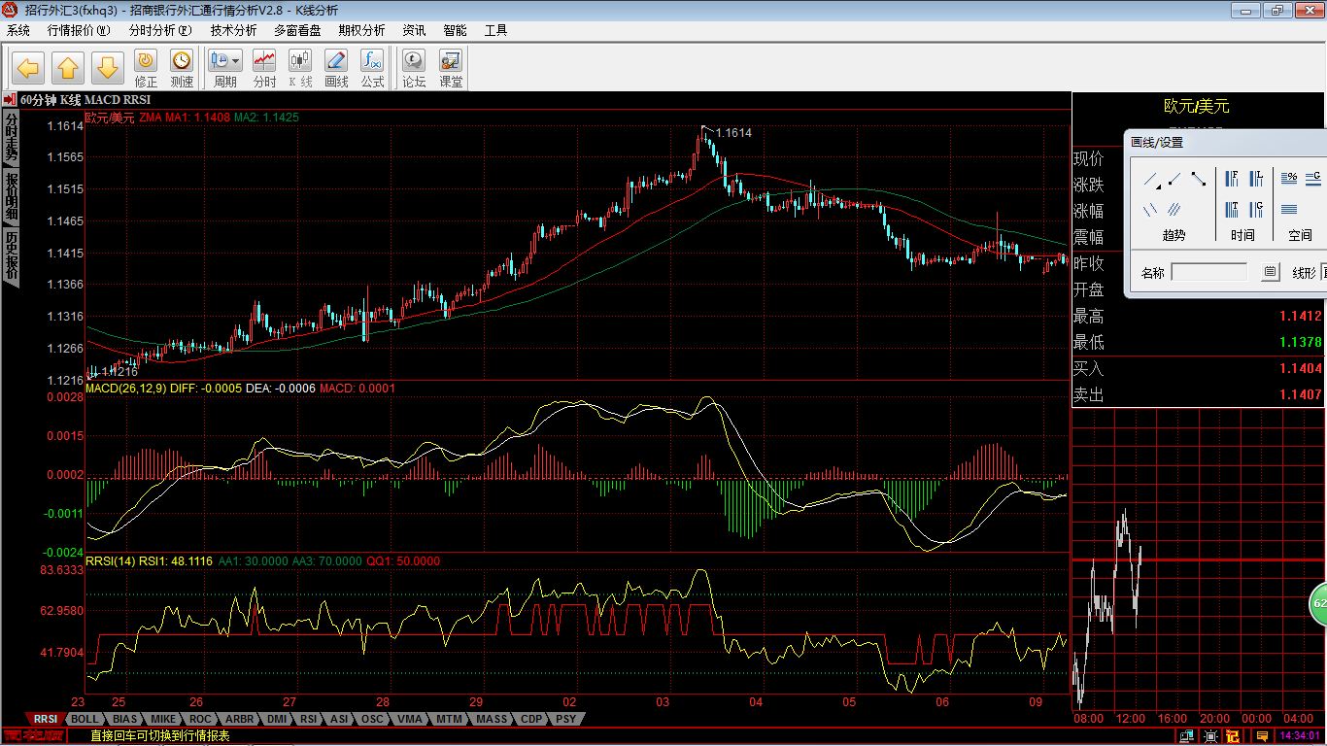Screen dimensions: 1327x746
Task: Click the orange message status icon
Action: coord(1262,736)
